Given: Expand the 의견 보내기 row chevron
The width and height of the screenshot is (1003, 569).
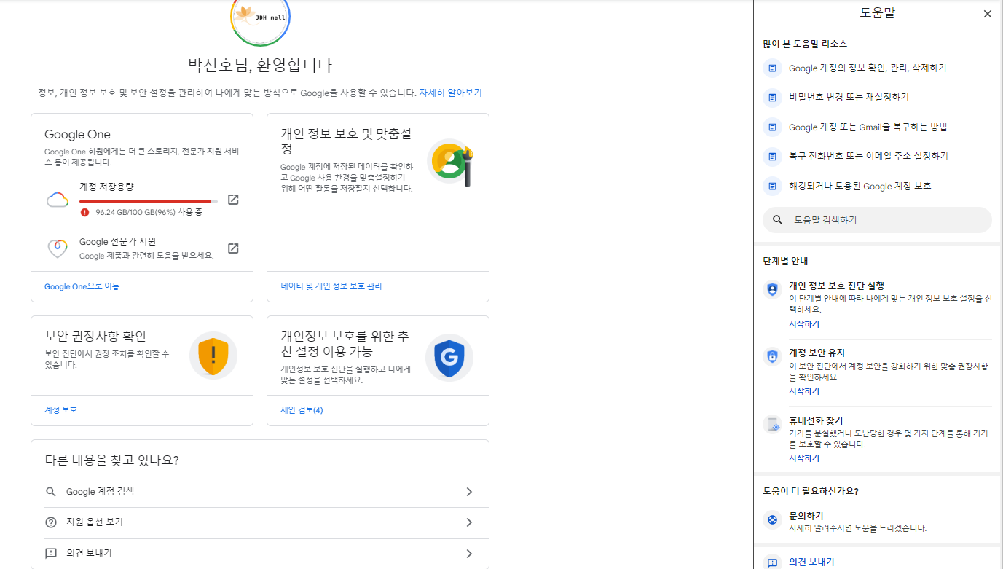Looking at the screenshot, I should point(469,554).
